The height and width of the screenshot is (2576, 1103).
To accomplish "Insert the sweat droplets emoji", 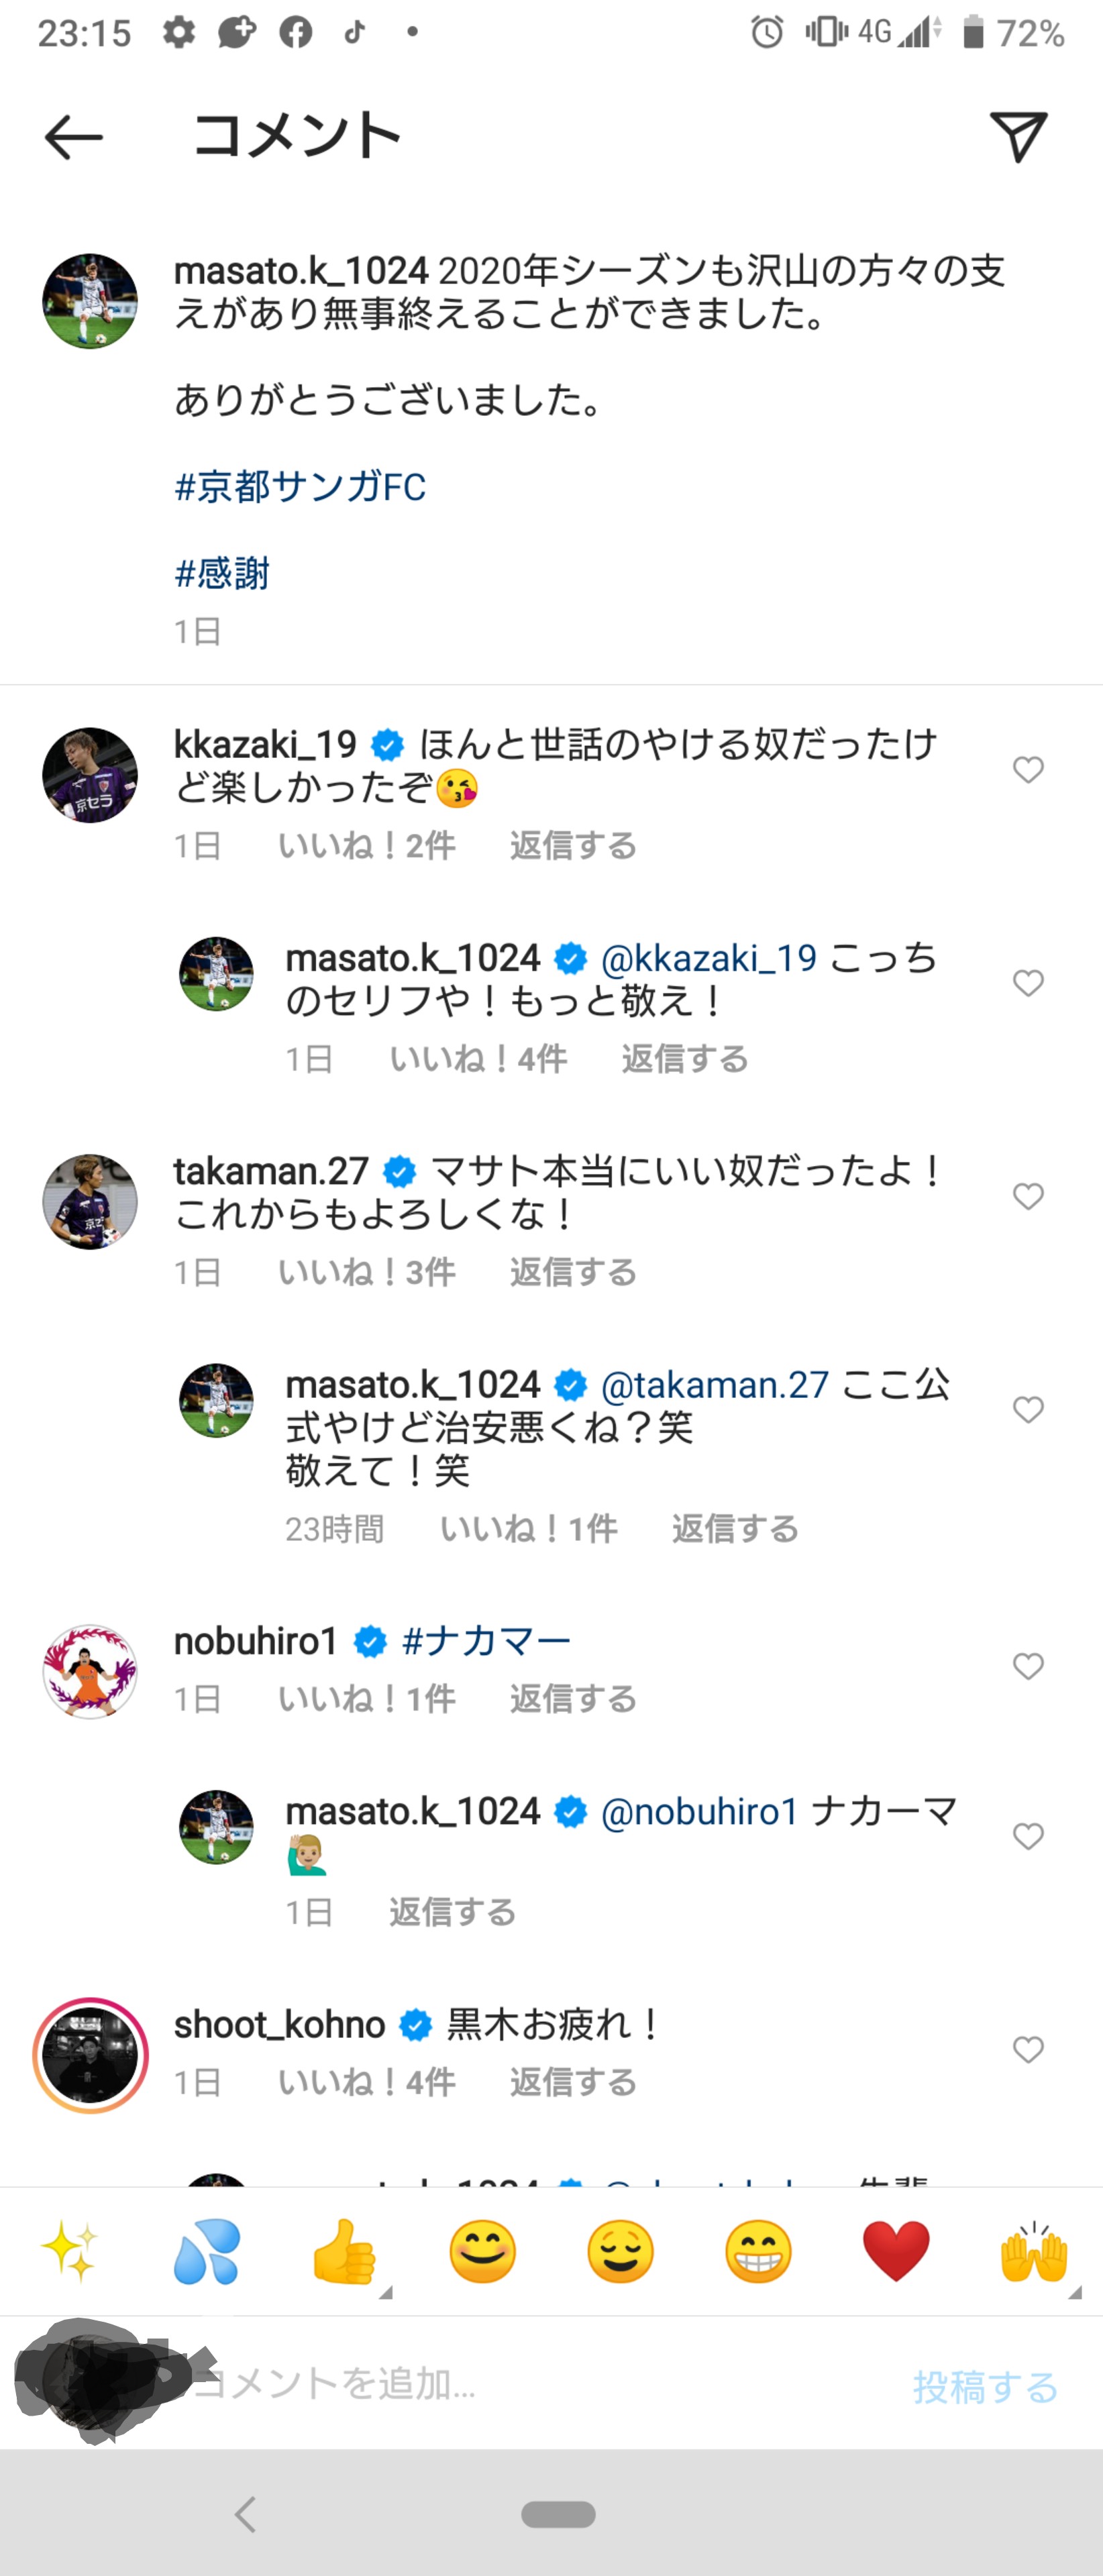I will click(207, 2251).
